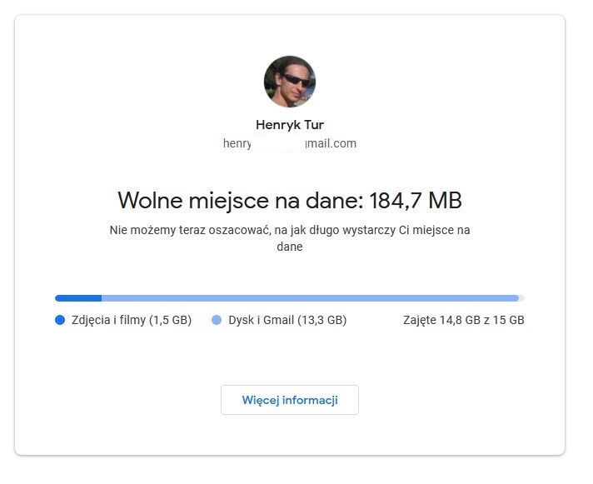Screen dimensions: 593x484
Task: Click the dark blue Zdjęcia i filmy dot
Action: tap(60, 320)
